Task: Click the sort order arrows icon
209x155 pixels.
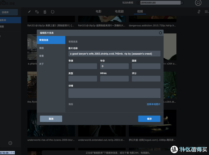Action: 199,12
